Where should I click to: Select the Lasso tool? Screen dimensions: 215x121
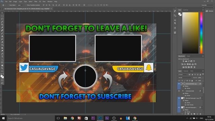(x=2, y=19)
